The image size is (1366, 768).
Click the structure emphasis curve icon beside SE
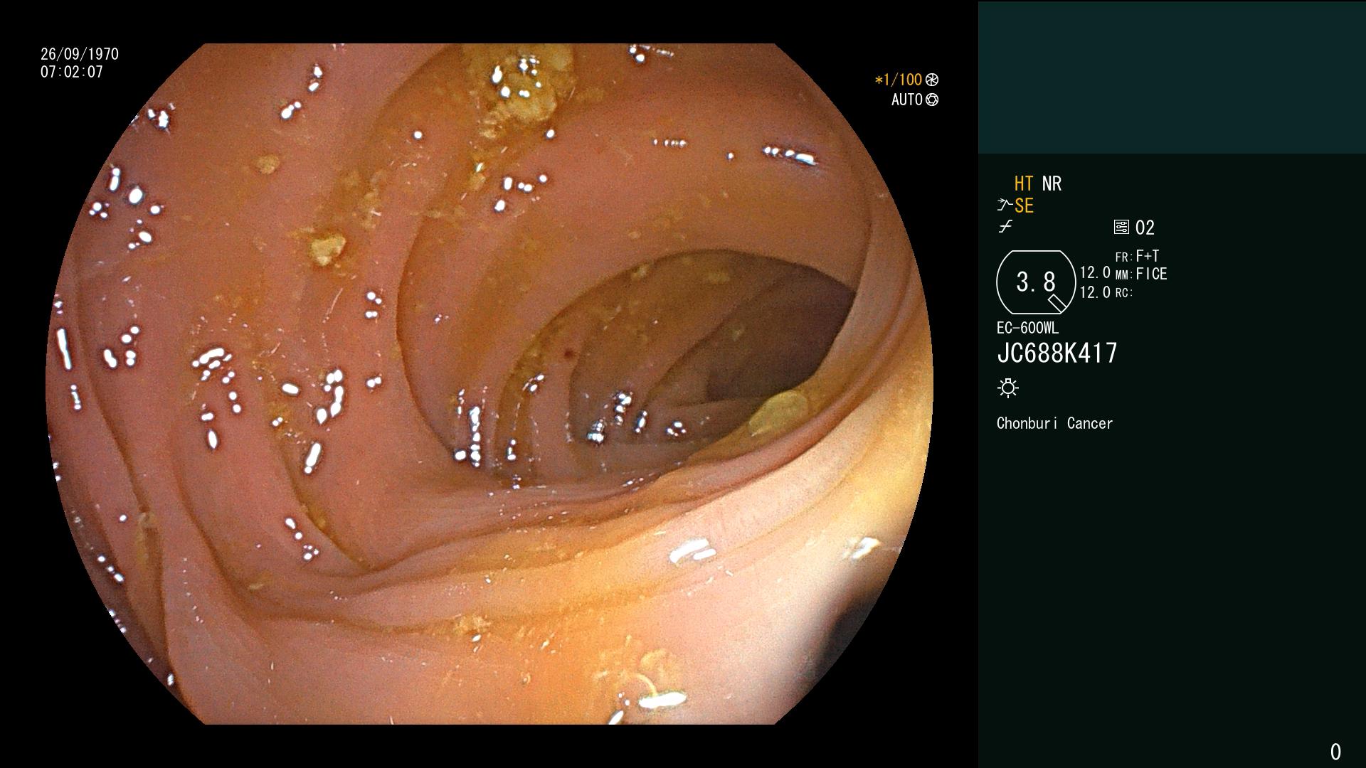tap(1005, 206)
